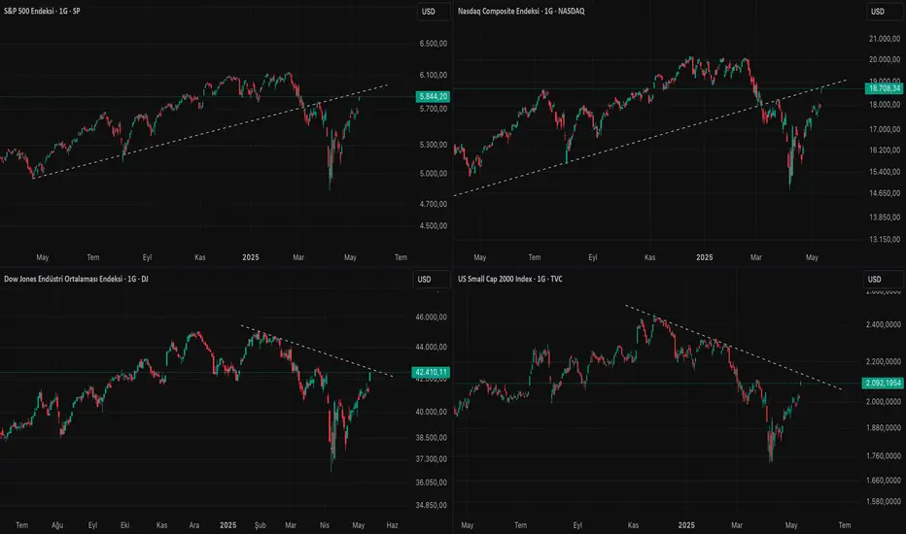
Task: Click the 6.500,00 level on S&P price scale
Action: pyautogui.click(x=431, y=44)
